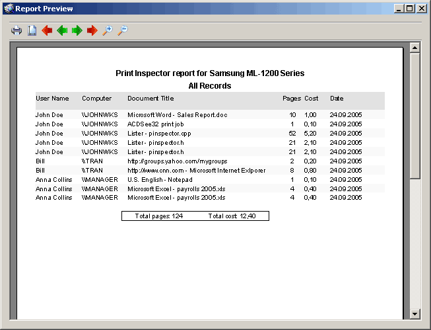This screenshot has width=431, height=330.
Task: Click the scrollbar down arrow
Action: click(x=414, y=313)
